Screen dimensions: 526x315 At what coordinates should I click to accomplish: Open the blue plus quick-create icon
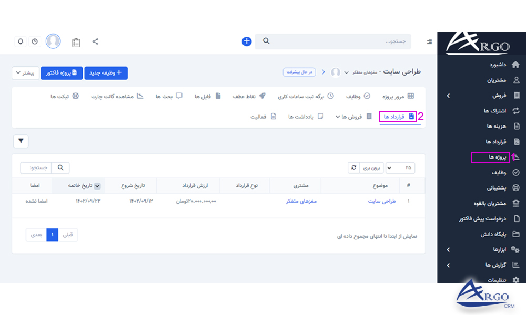[x=246, y=41]
